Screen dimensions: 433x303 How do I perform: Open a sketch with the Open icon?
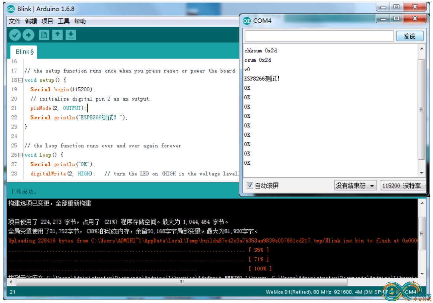(x=58, y=35)
